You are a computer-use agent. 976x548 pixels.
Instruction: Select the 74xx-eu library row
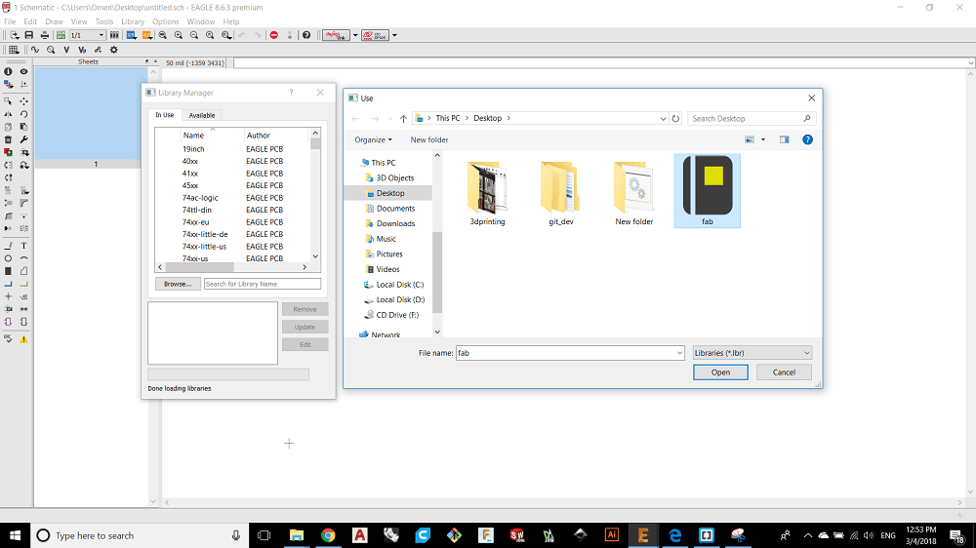click(x=233, y=222)
